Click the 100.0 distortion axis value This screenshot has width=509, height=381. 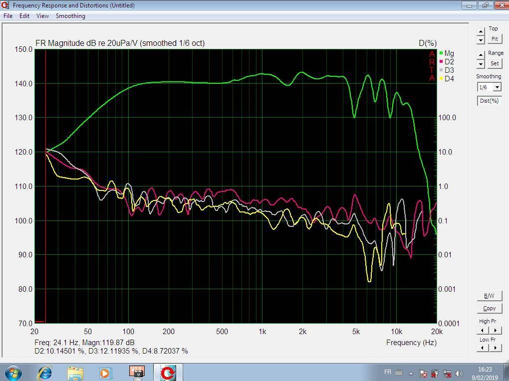[447, 118]
